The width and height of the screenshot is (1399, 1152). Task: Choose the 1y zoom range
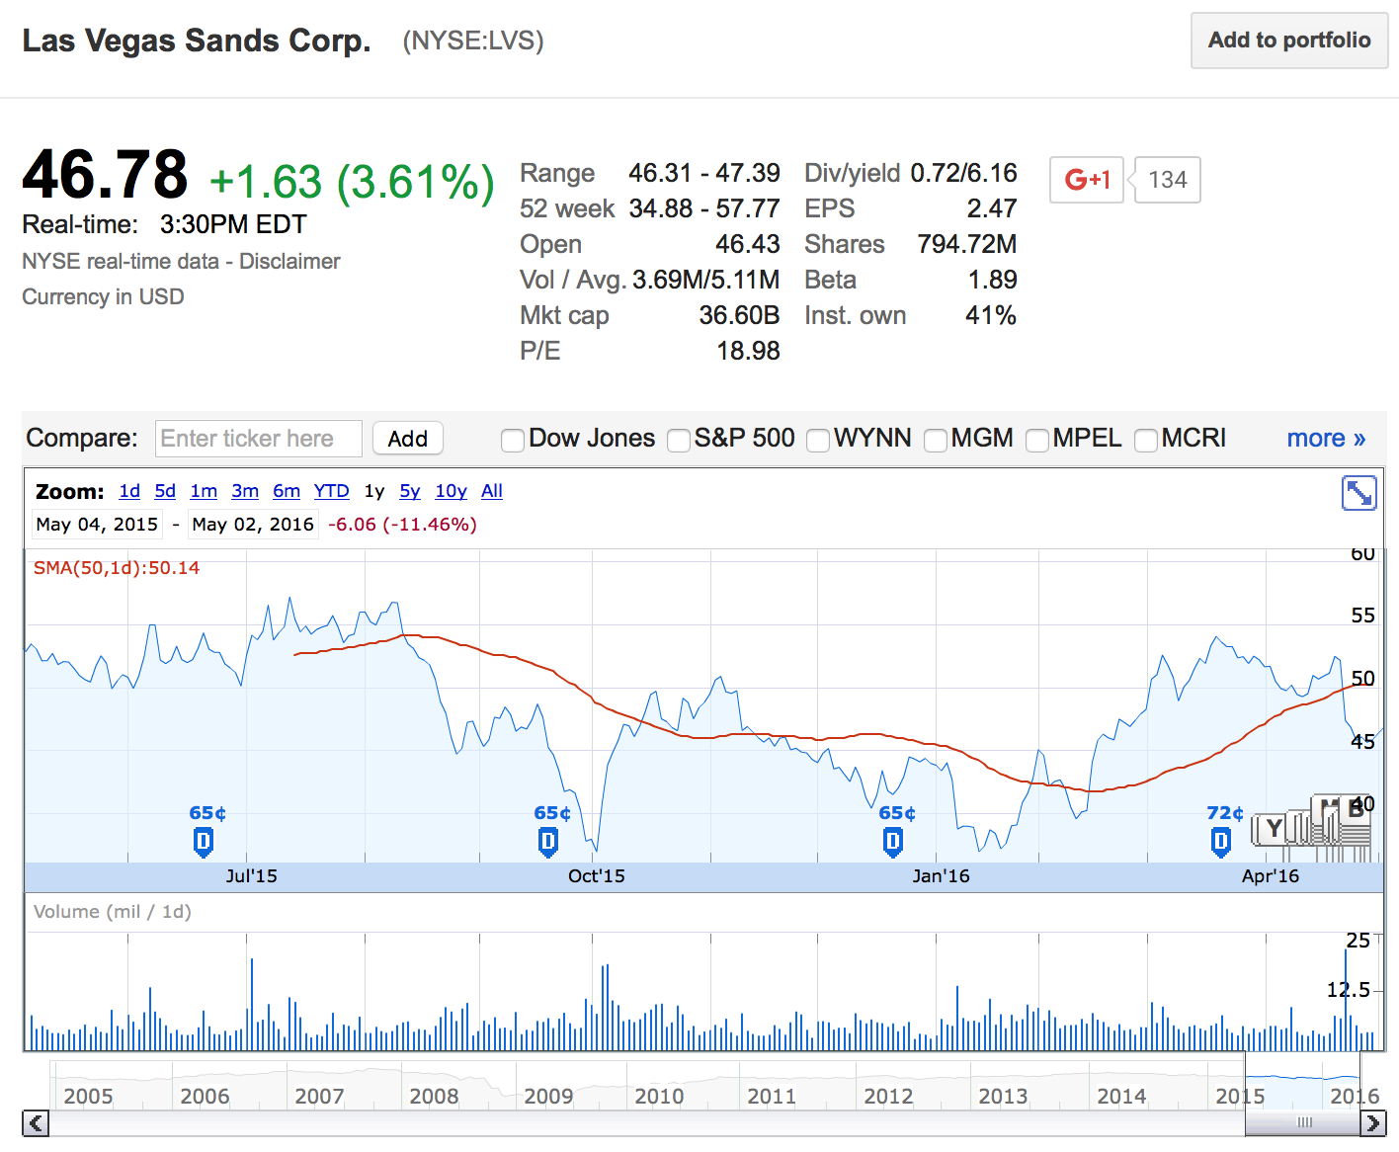[x=374, y=491]
